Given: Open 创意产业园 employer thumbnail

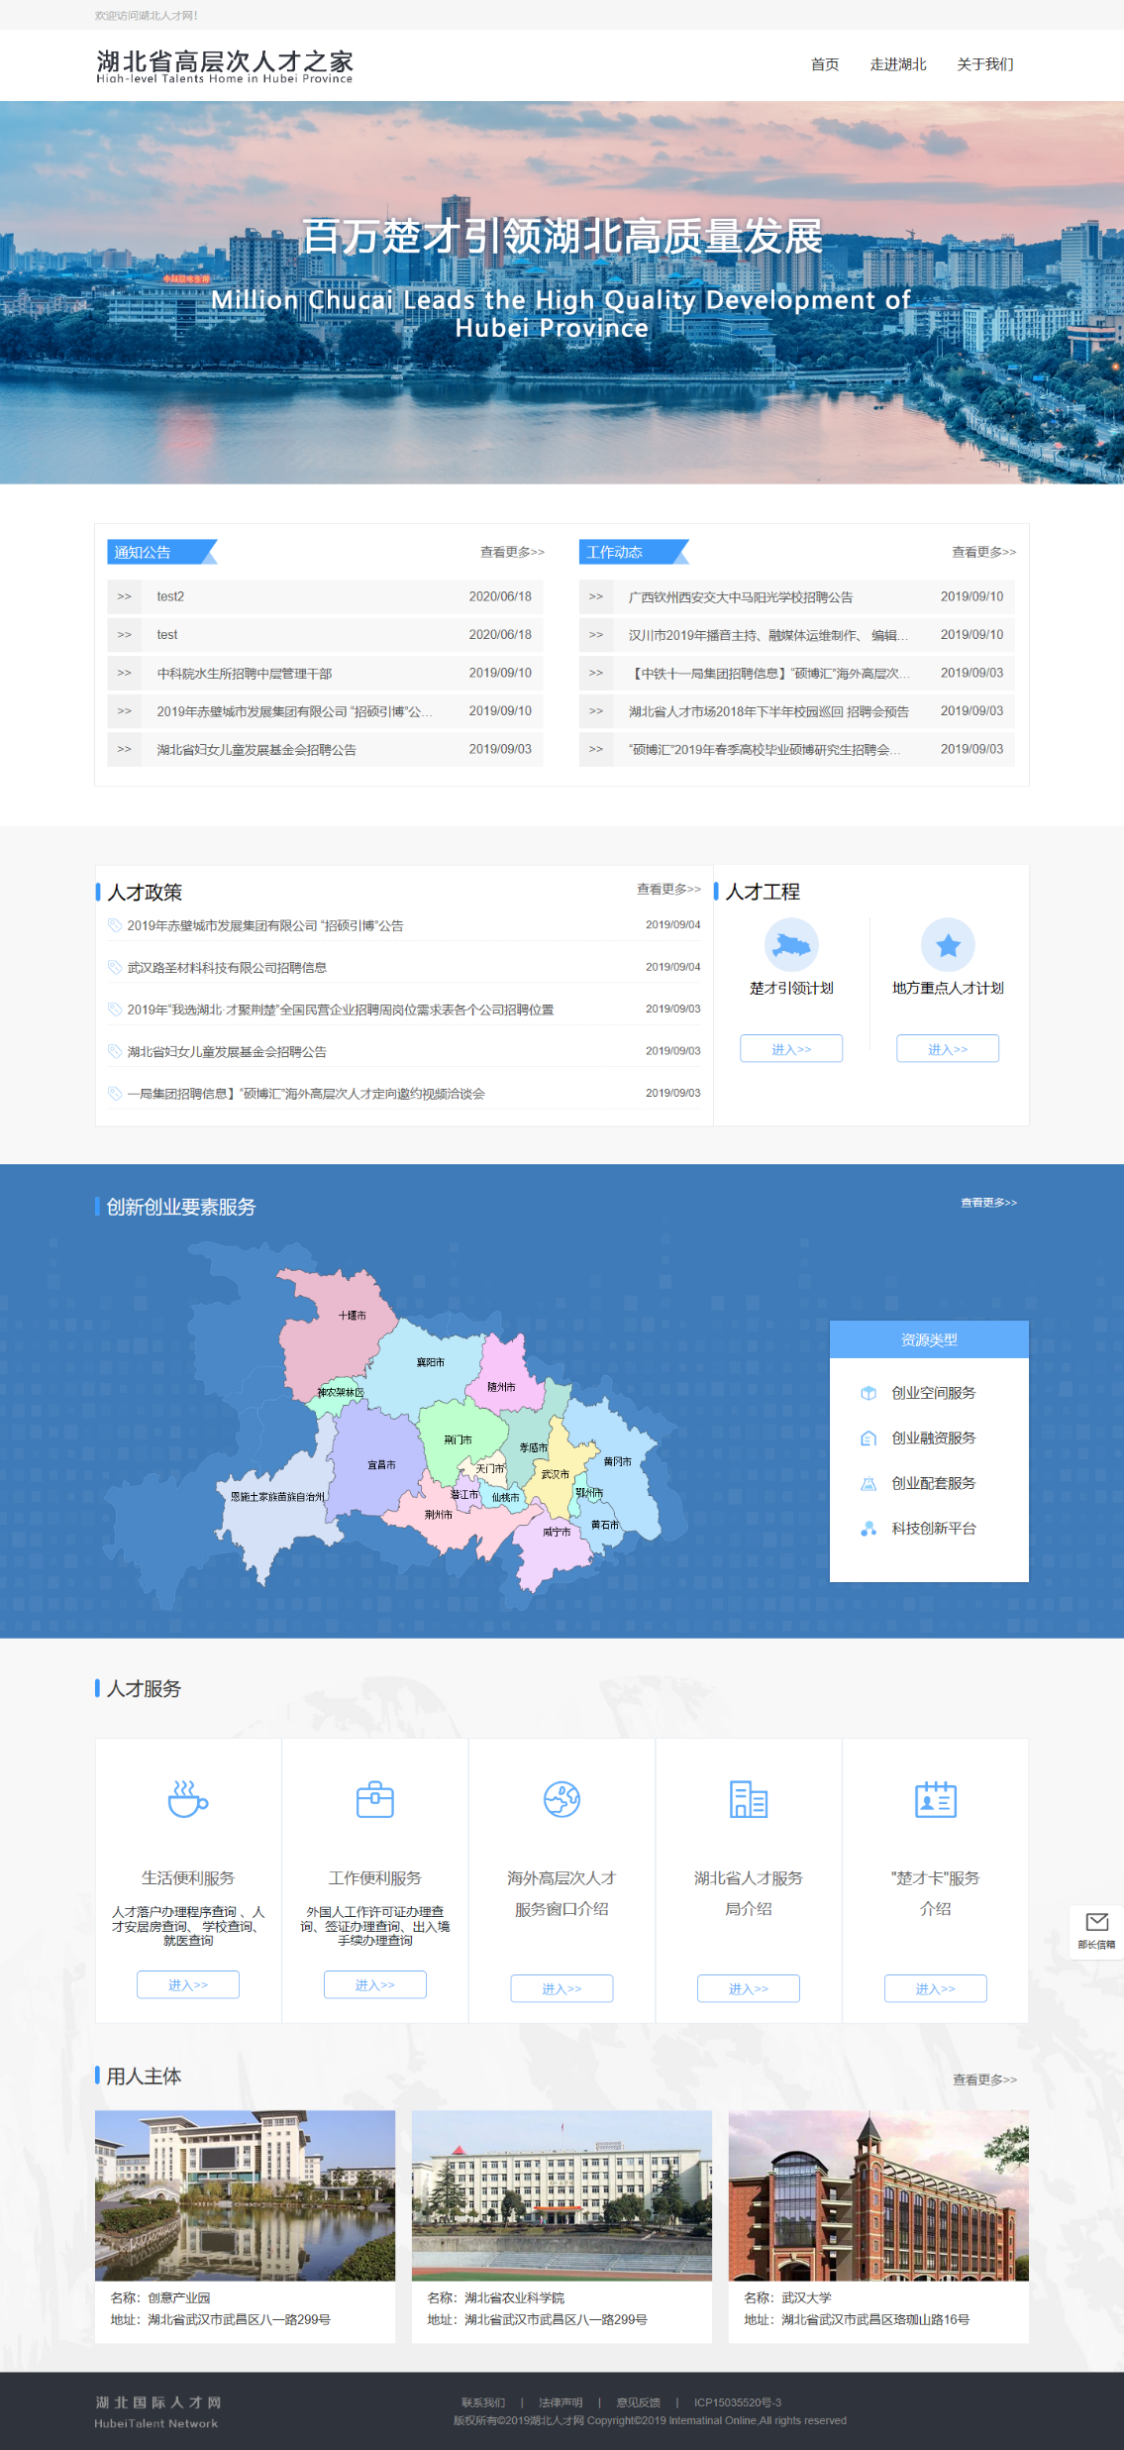Looking at the screenshot, I should 245,2195.
